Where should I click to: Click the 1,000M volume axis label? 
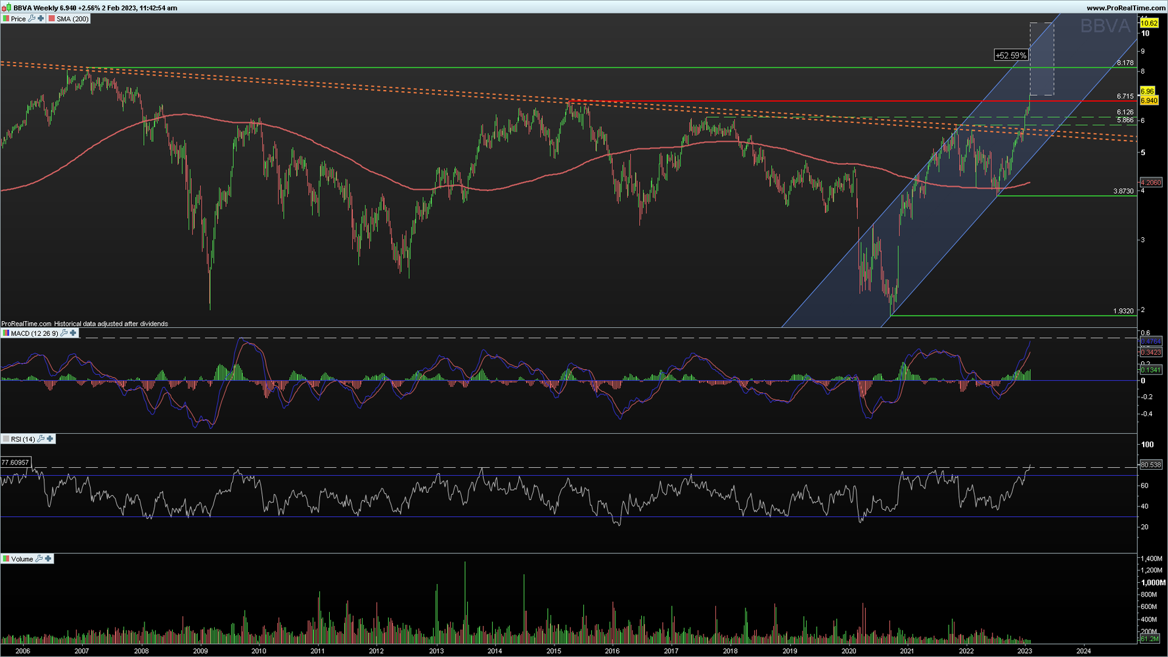click(1153, 583)
